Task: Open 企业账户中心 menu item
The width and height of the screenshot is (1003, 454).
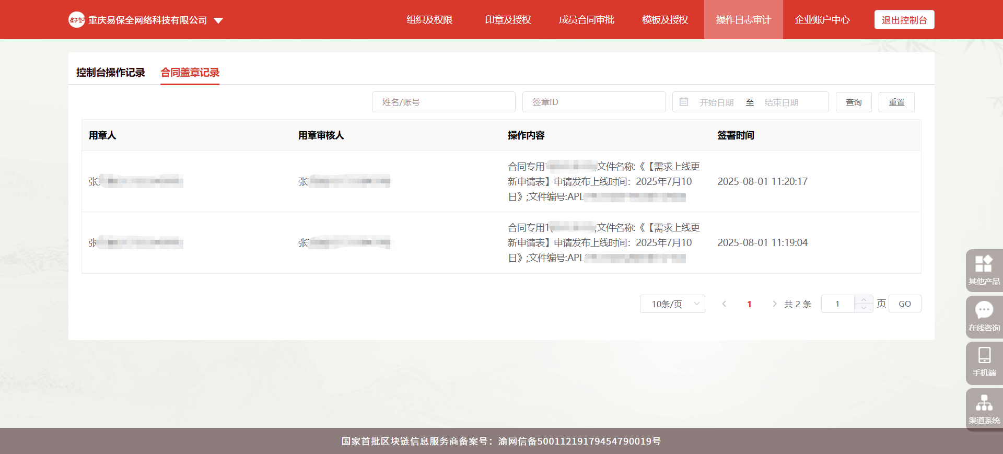Action: pyautogui.click(x=822, y=20)
